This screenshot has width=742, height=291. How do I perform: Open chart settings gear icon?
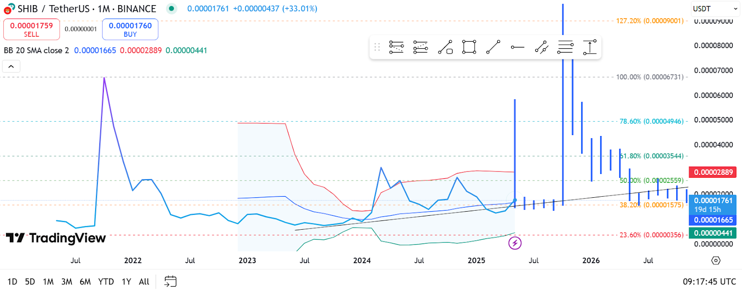pos(716,260)
